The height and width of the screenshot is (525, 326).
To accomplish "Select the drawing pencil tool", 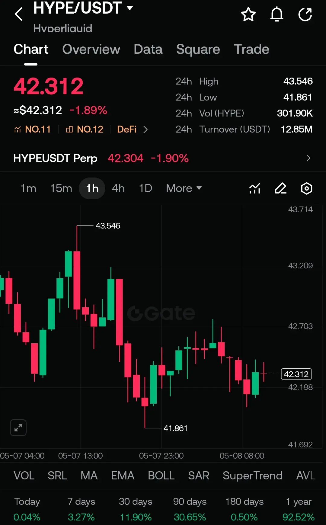I will 281,188.
